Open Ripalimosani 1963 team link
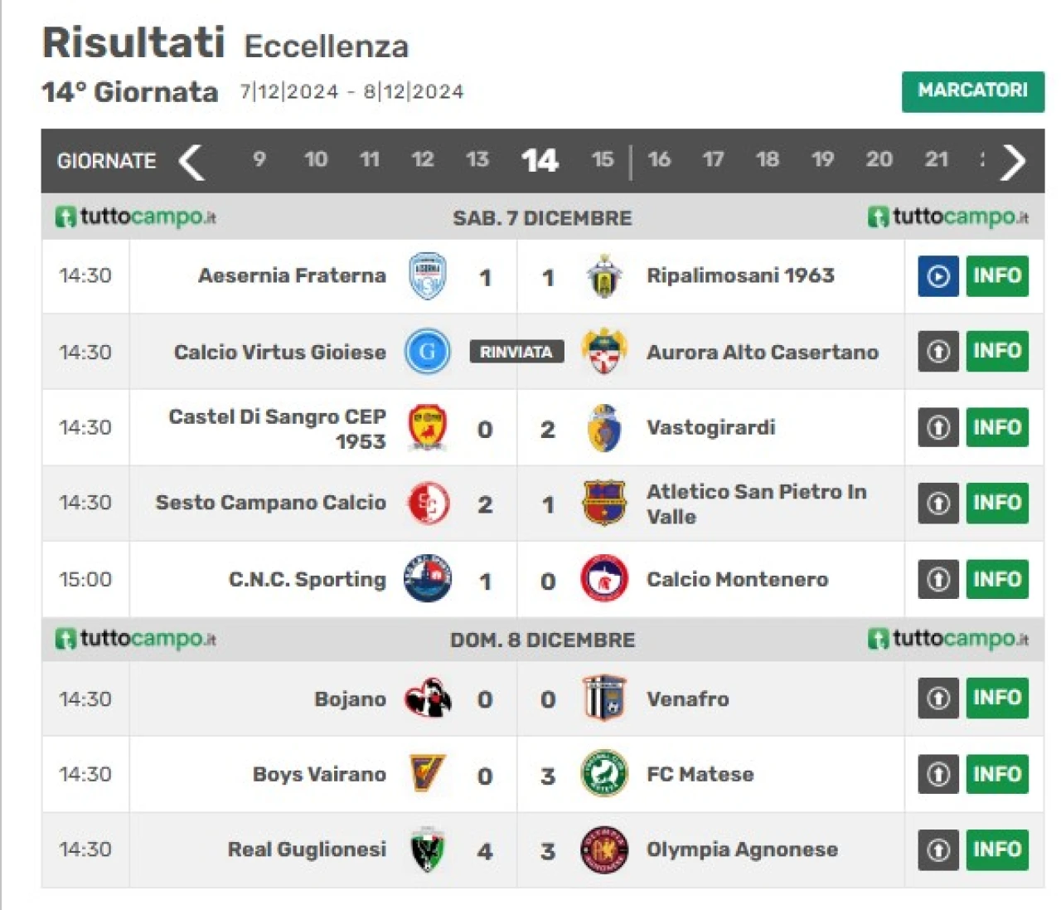This screenshot has height=910, width=1061. pyautogui.click(x=740, y=275)
